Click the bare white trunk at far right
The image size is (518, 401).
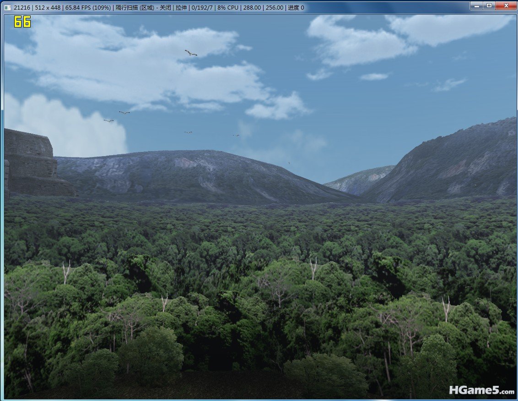tap(446, 309)
